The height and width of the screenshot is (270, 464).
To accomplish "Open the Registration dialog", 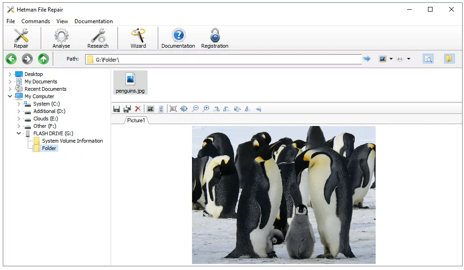I will pyautogui.click(x=214, y=37).
